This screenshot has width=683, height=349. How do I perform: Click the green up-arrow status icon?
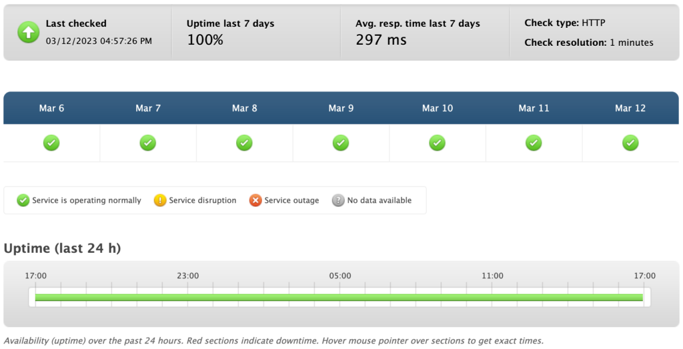29,32
